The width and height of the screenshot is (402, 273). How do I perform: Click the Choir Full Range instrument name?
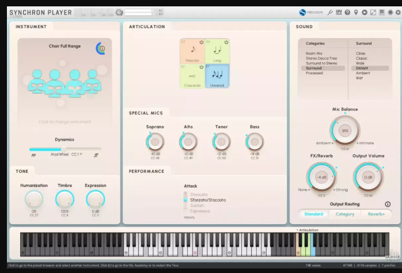coord(65,46)
